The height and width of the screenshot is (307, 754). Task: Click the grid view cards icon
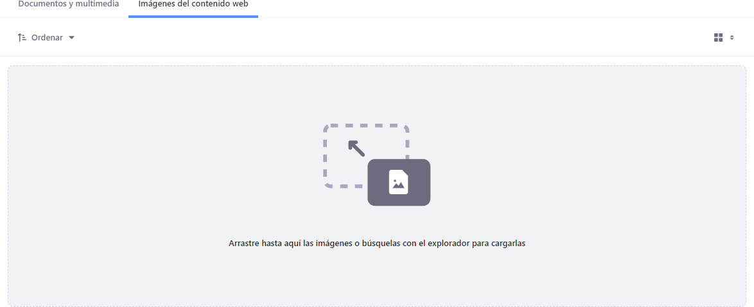pos(719,37)
